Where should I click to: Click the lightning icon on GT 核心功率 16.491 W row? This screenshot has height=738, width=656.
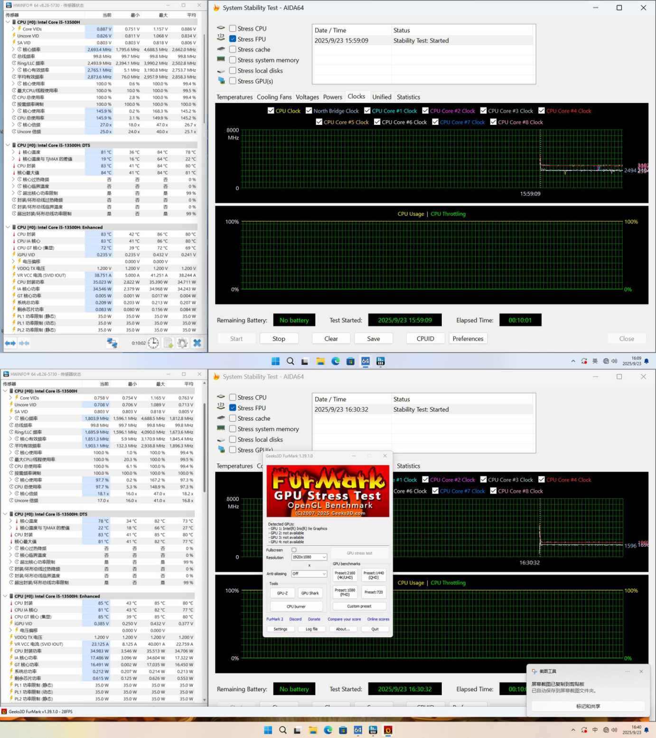click(x=11, y=665)
